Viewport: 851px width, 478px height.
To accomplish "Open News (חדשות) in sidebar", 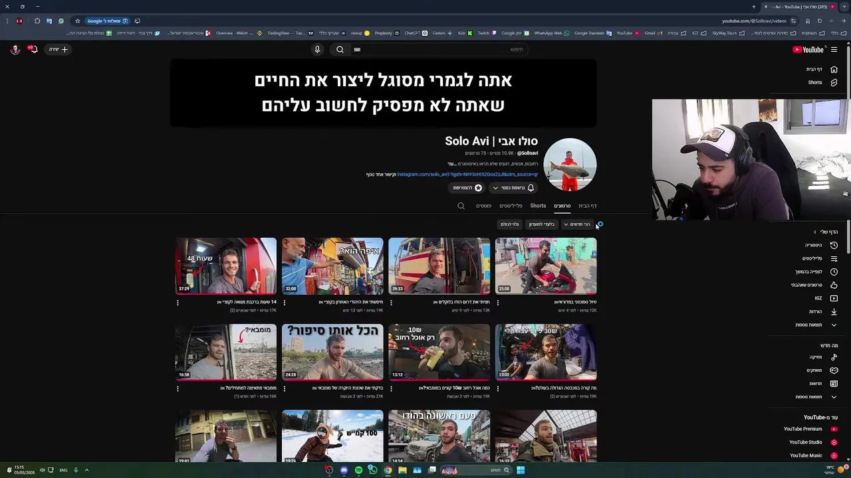I will tap(822, 383).
